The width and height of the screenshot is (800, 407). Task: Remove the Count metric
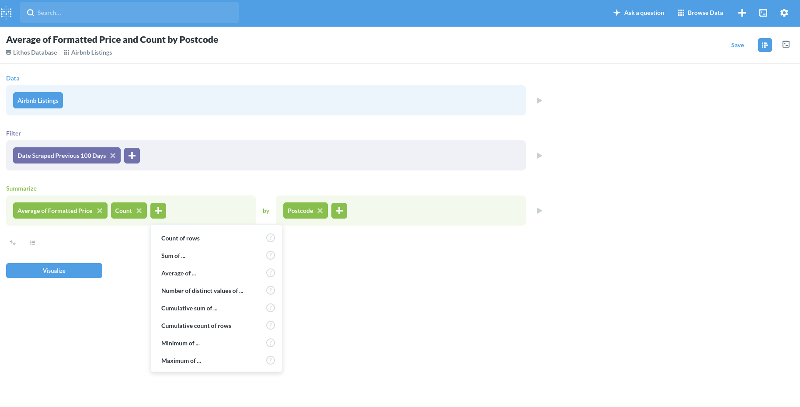pos(139,211)
